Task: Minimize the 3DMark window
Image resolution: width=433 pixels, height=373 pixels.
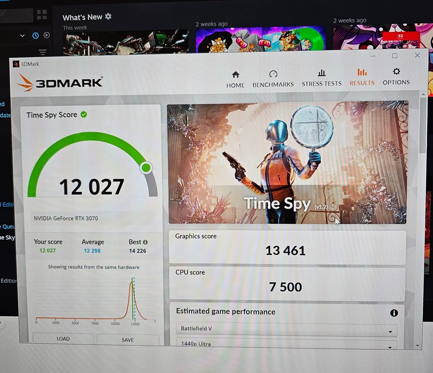Action: tap(373, 56)
